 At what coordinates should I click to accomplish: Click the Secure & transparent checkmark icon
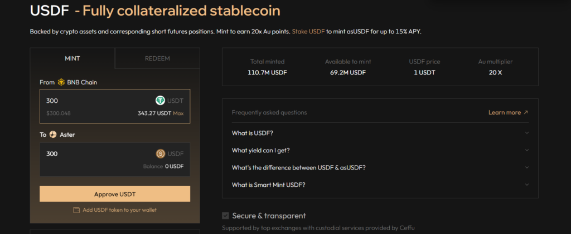[225, 216]
